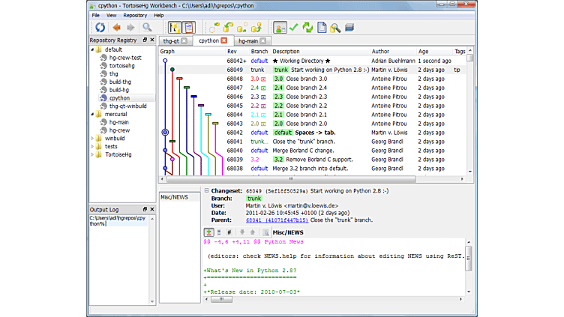Click the Search magnifier icon over document
564x317 pixels.
point(335,28)
